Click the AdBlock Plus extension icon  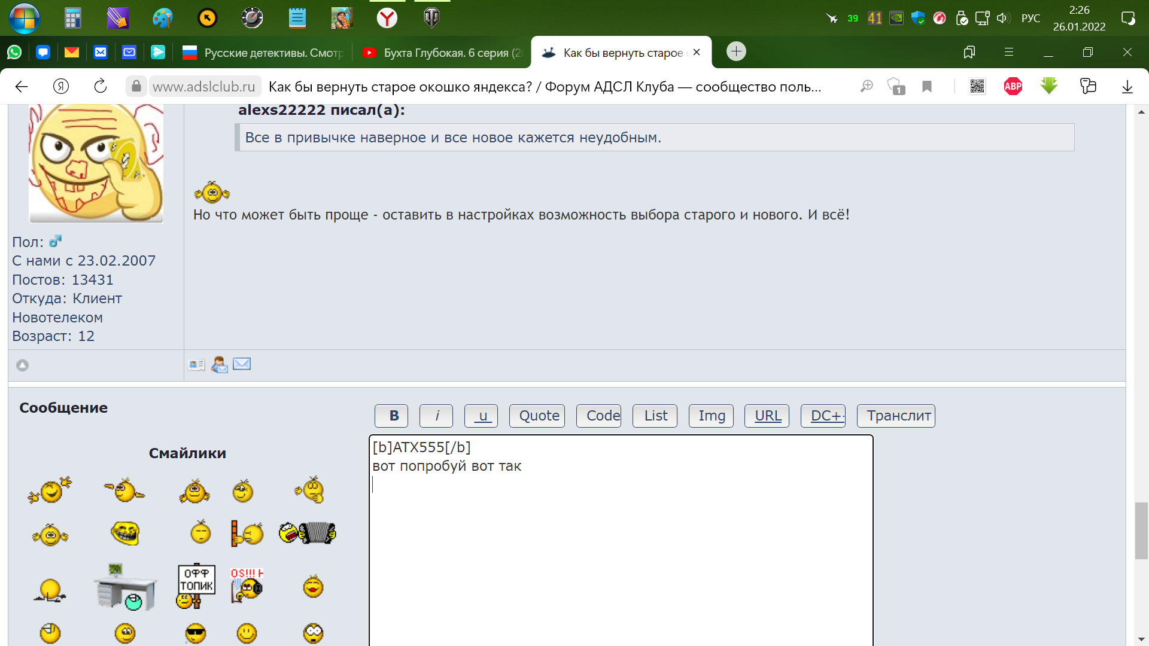coord(1013,87)
